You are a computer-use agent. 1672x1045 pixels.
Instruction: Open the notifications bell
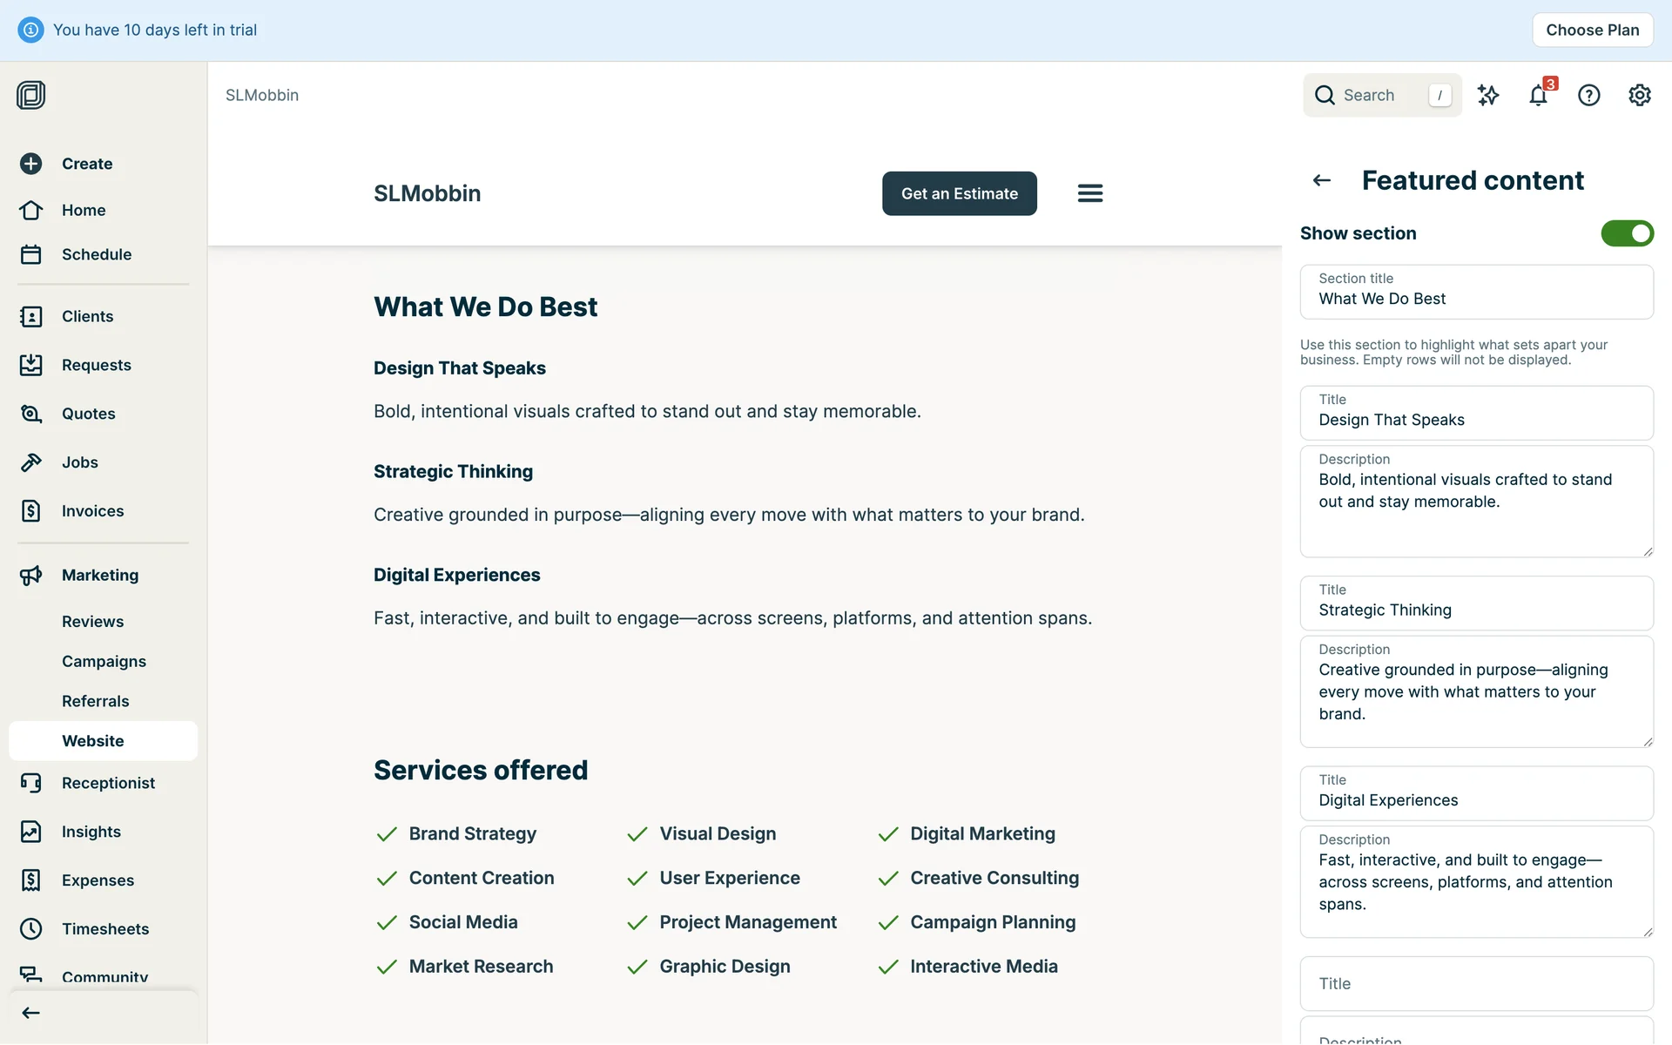[1538, 95]
